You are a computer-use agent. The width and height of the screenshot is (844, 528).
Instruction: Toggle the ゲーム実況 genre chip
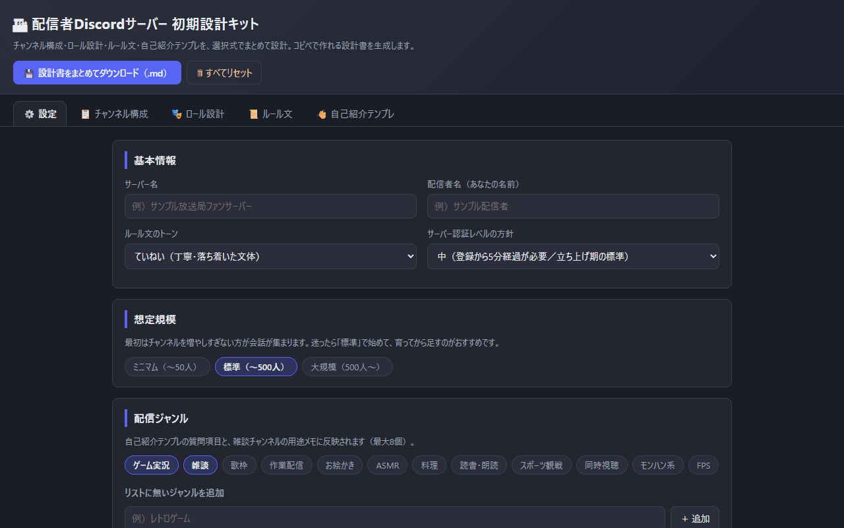152,465
